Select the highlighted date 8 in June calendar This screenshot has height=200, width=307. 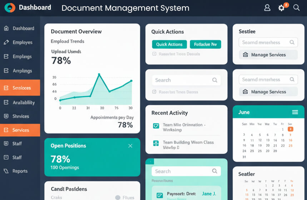(290, 129)
